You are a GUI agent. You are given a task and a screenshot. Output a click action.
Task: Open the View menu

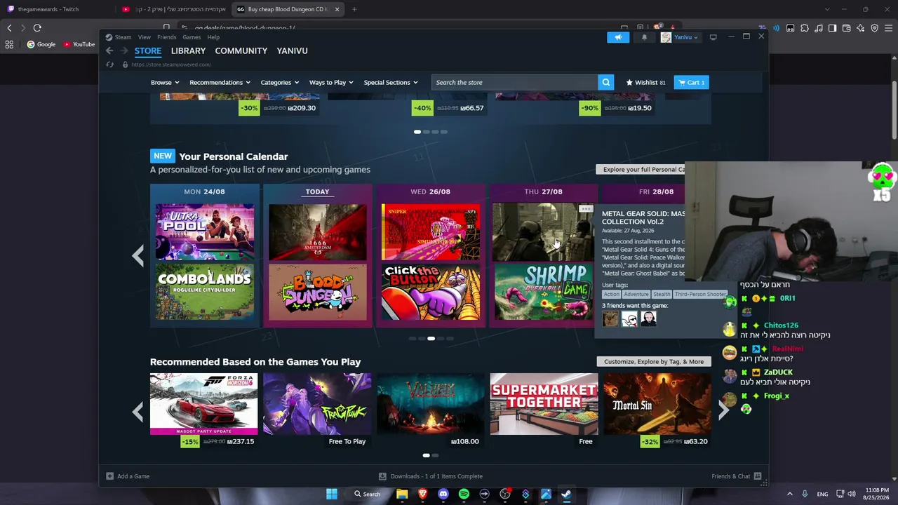coord(145,37)
